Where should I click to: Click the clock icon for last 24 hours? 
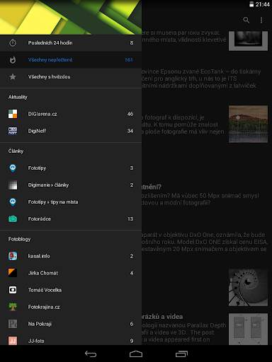pyautogui.click(x=13, y=42)
